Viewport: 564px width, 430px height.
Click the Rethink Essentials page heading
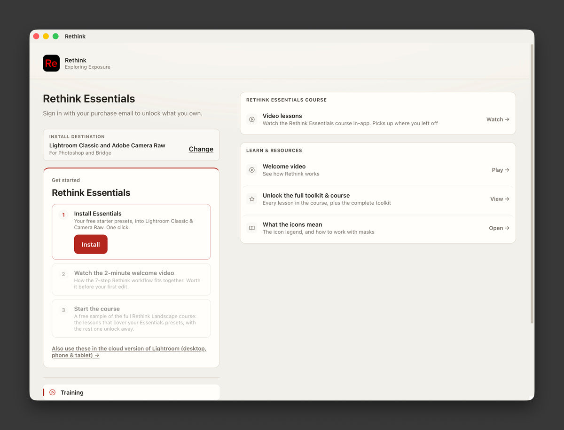coord(89,99)
